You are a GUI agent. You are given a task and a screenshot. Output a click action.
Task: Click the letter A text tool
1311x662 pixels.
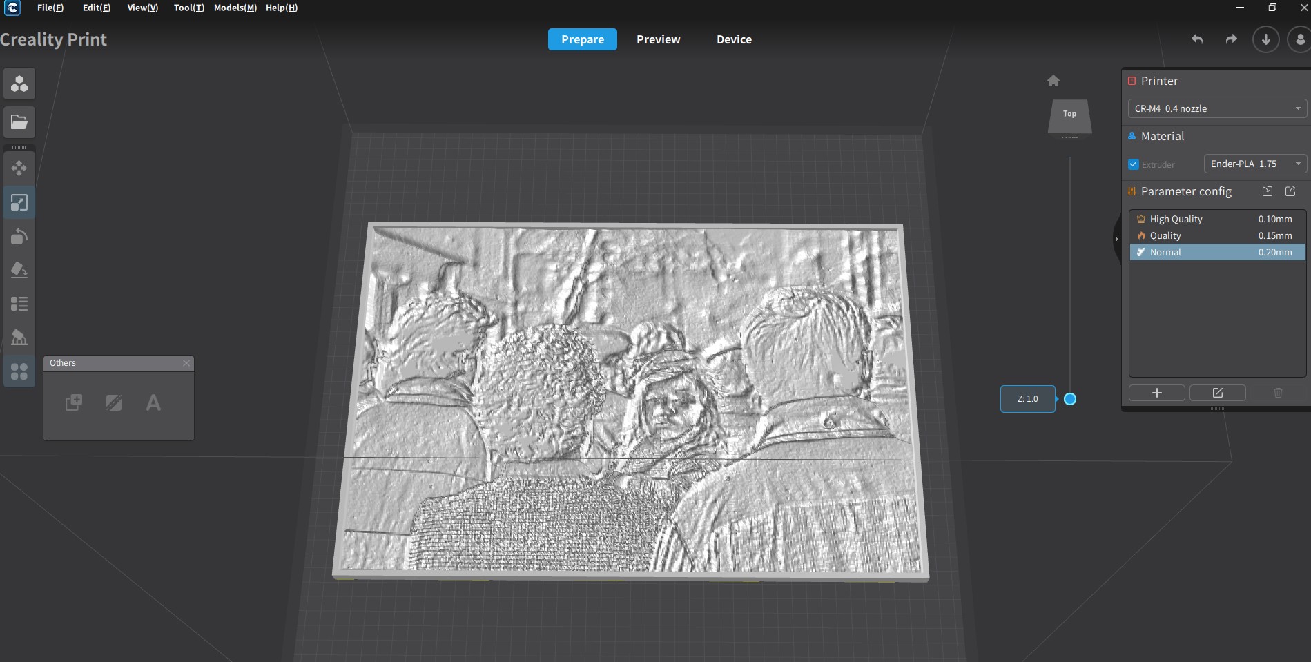153,402
